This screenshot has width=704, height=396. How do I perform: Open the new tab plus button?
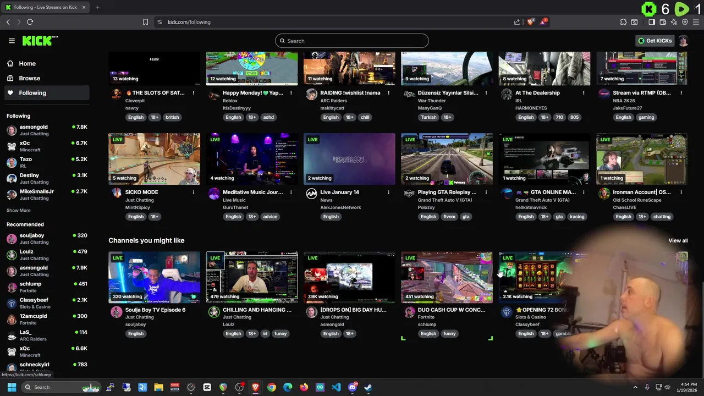click(x=97, y=7)
